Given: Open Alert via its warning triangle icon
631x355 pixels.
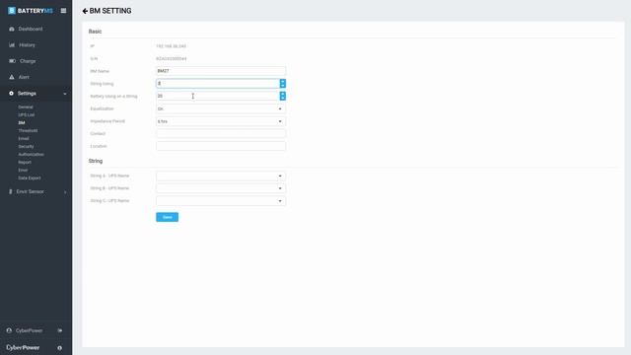Looking at the screenshot, I should click(x=12, y=77).
